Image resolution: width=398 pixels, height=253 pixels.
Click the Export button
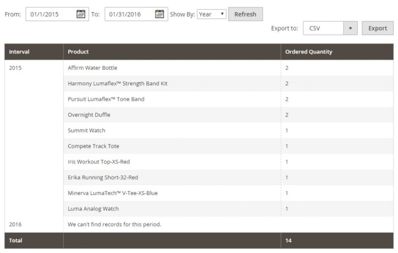(377, 28)
